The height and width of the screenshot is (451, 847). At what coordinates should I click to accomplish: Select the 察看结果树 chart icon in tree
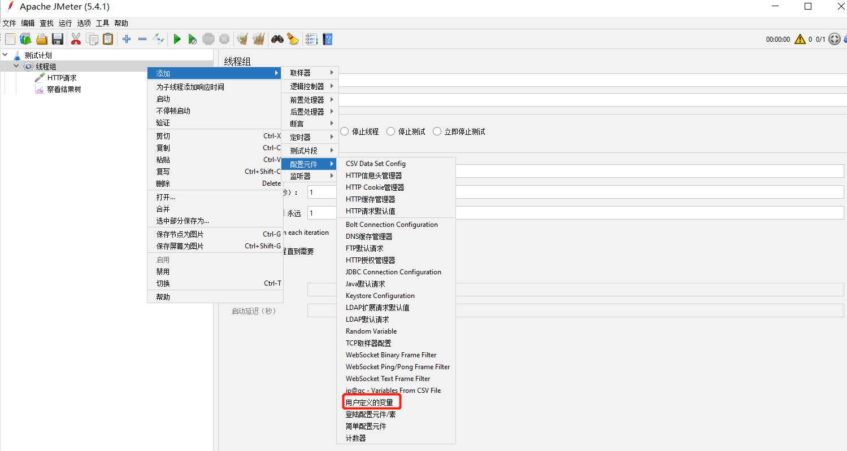point(40,89)
